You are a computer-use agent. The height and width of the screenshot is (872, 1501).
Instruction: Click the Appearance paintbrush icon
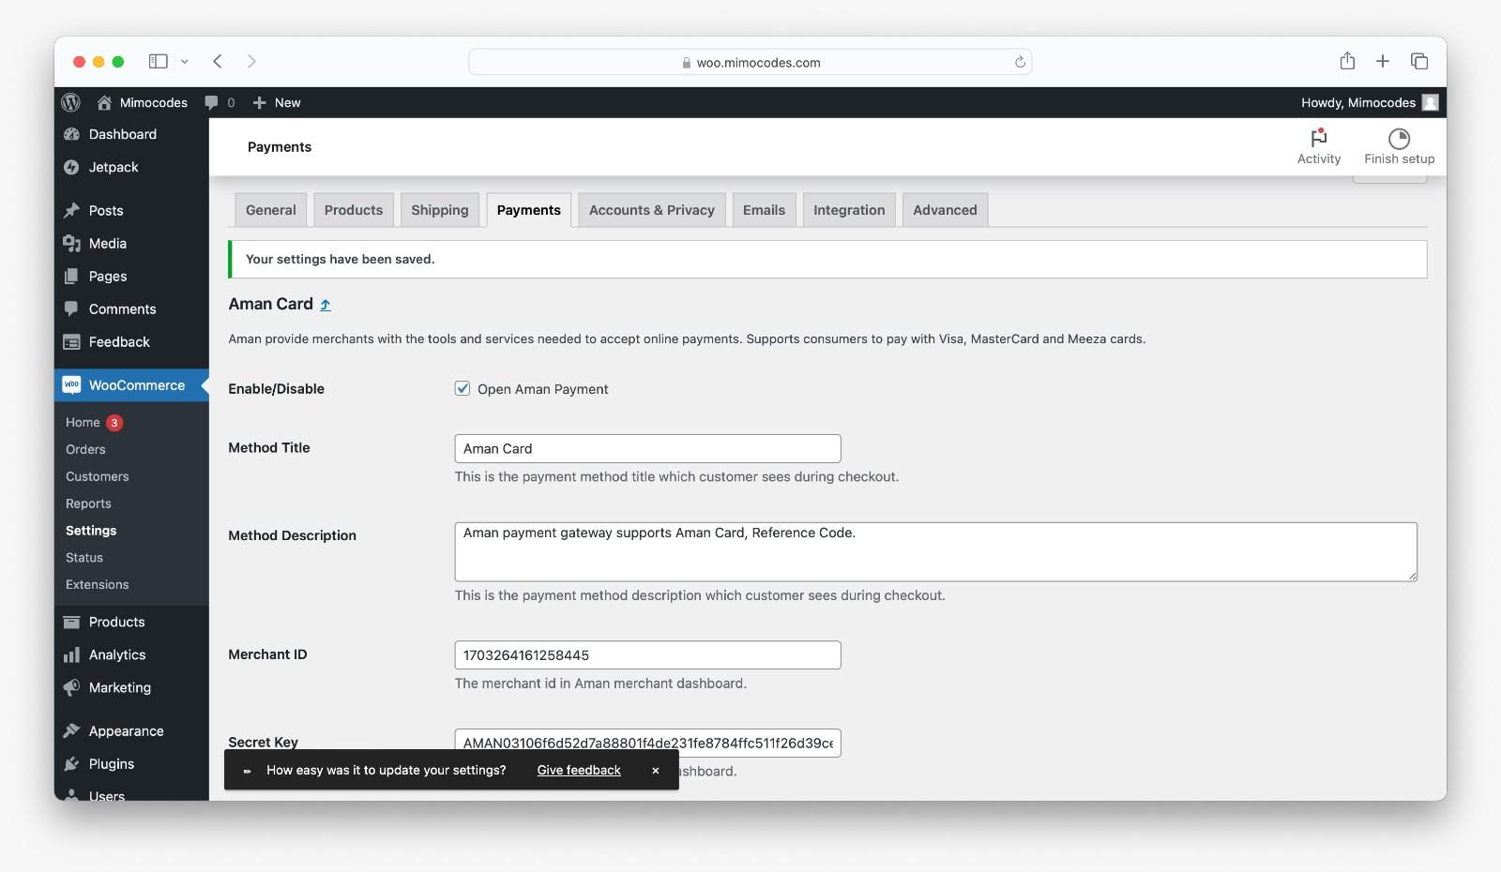pos(71,730)
